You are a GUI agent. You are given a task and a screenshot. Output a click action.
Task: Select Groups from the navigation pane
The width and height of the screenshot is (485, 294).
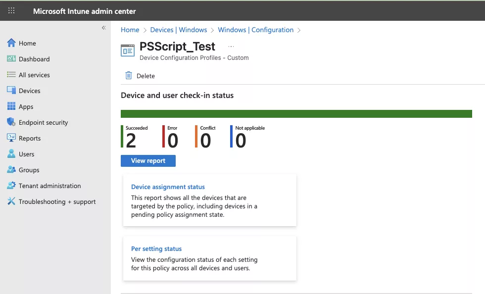[28, 170]
